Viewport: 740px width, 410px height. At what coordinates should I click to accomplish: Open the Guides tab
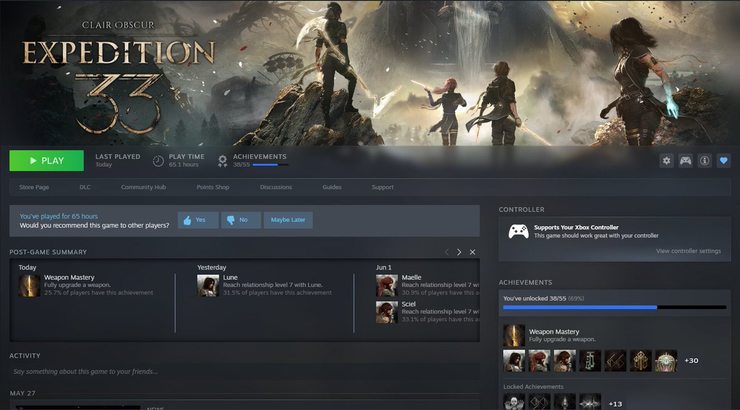point(332,187)
